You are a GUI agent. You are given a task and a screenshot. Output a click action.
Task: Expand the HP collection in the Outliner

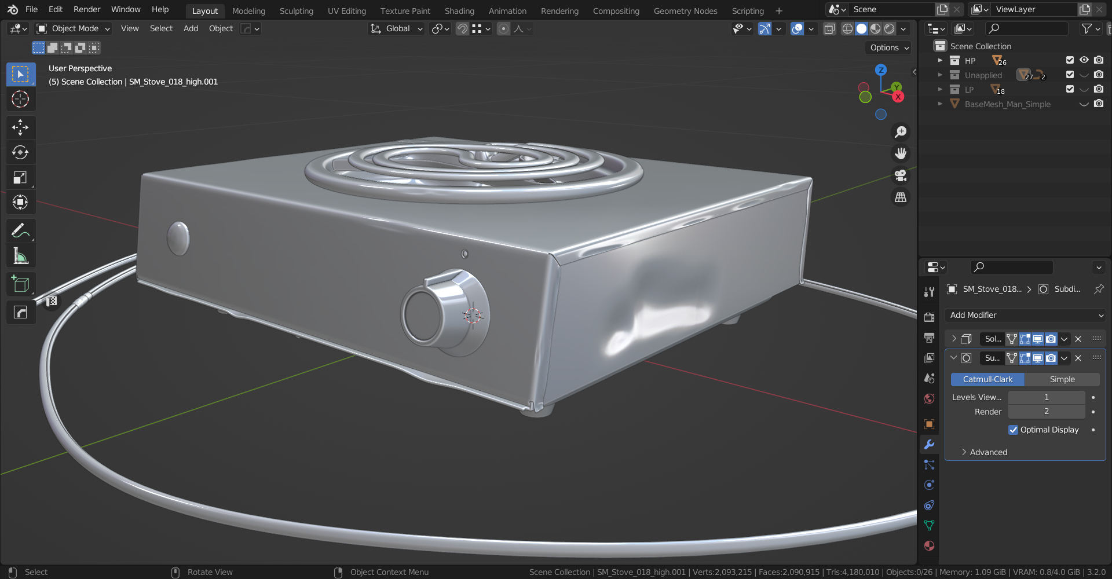point(941,60)
